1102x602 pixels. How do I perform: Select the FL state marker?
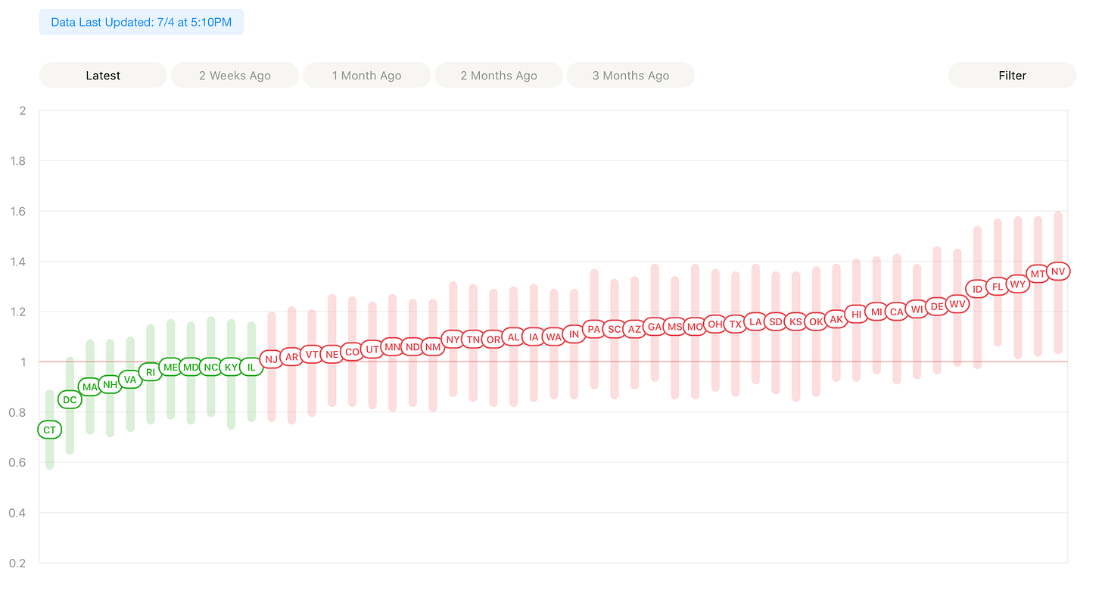coord(998,286)
